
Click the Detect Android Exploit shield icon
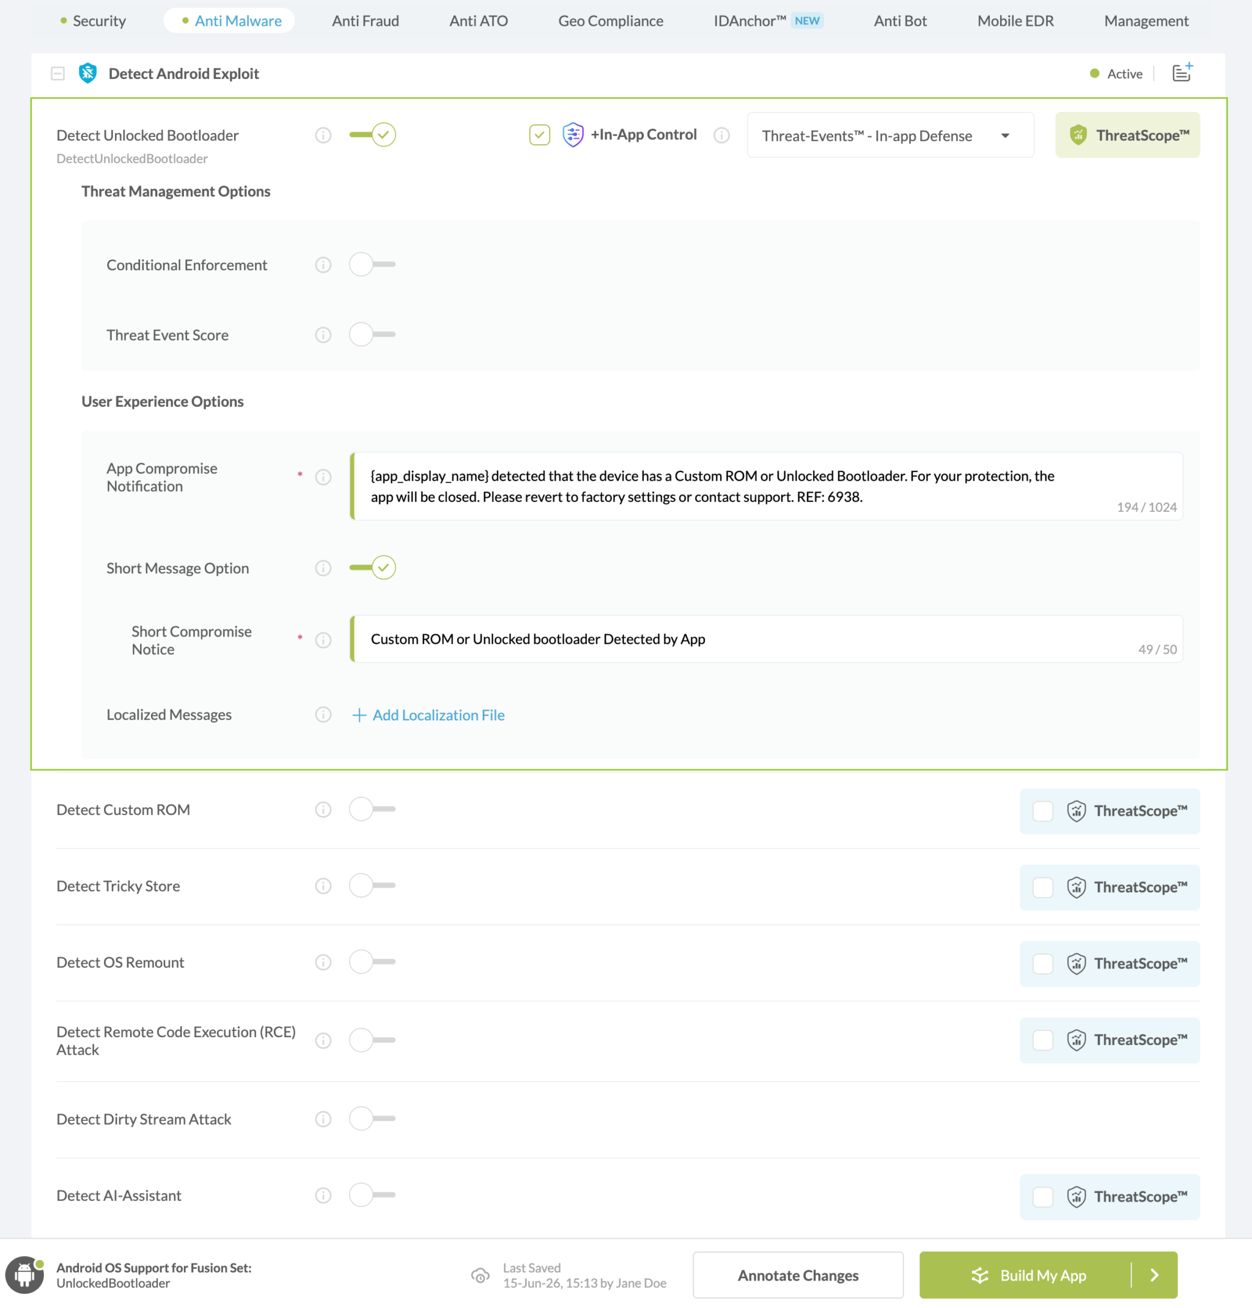[x=87, y=73]
